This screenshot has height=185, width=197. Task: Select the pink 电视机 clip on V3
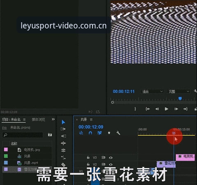tap(185, 157)
